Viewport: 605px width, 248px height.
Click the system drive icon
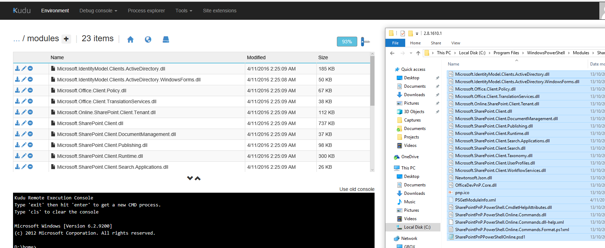click(x=166, y=39)
